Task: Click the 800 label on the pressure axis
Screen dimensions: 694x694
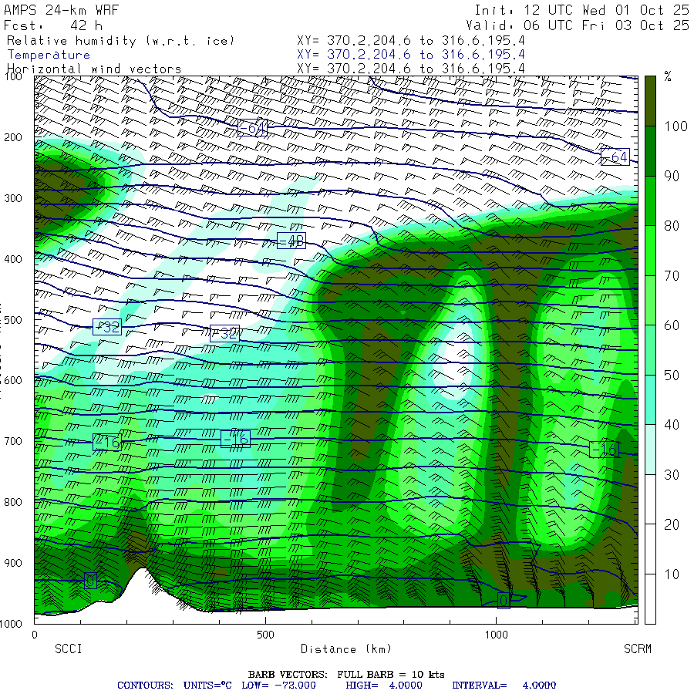Action: [13, 502]
